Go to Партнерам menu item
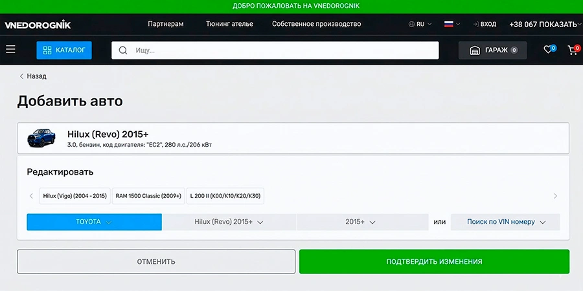 166,24
